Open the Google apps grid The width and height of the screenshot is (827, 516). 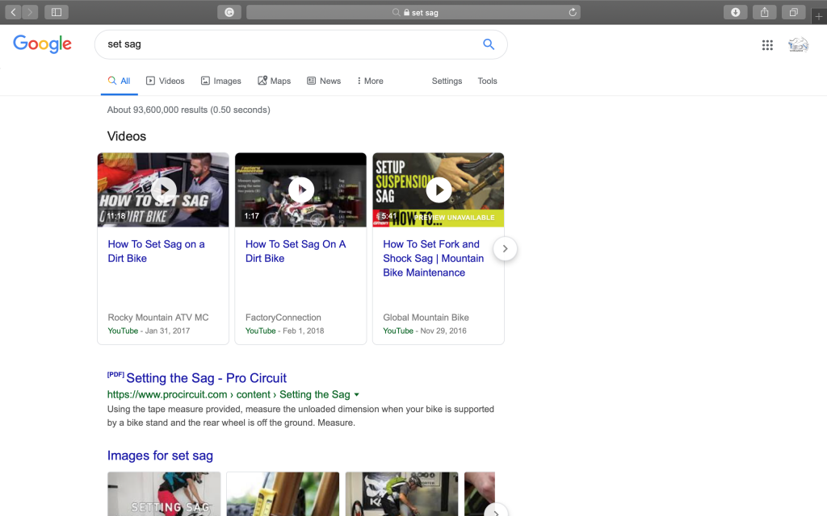[x=767, y=45]
